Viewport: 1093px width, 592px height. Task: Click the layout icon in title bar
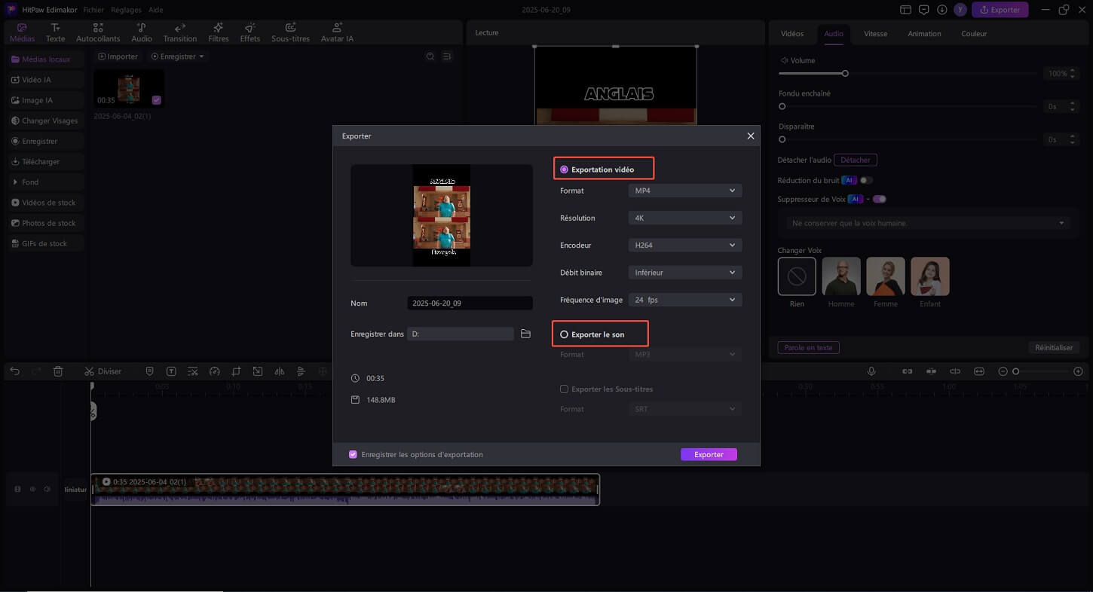coord(905,10)
